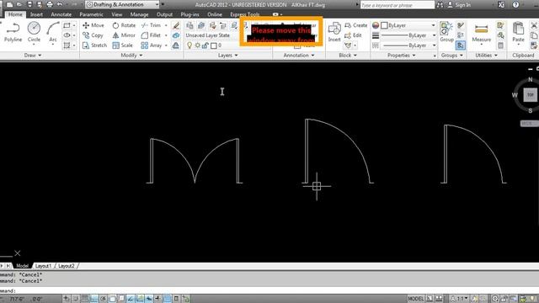Open the Manage ribbon tab
Screen dimensions: 539x303
[139, 14]
